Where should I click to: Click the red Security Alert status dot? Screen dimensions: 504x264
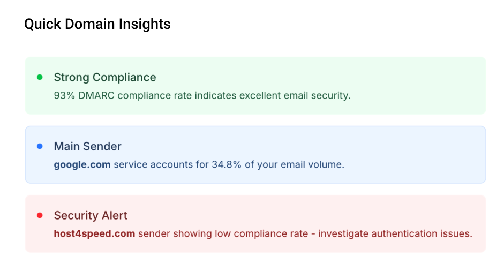click(x=40, y=215)
